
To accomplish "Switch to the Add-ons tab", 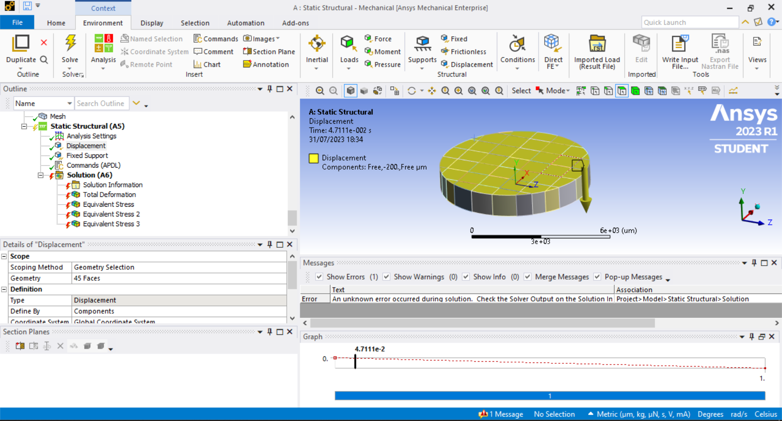I will (x=295, y=23).
